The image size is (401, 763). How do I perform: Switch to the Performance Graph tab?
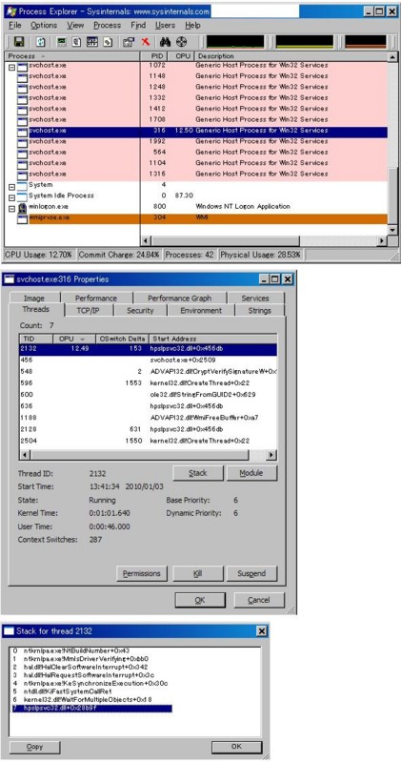(179, 299)
